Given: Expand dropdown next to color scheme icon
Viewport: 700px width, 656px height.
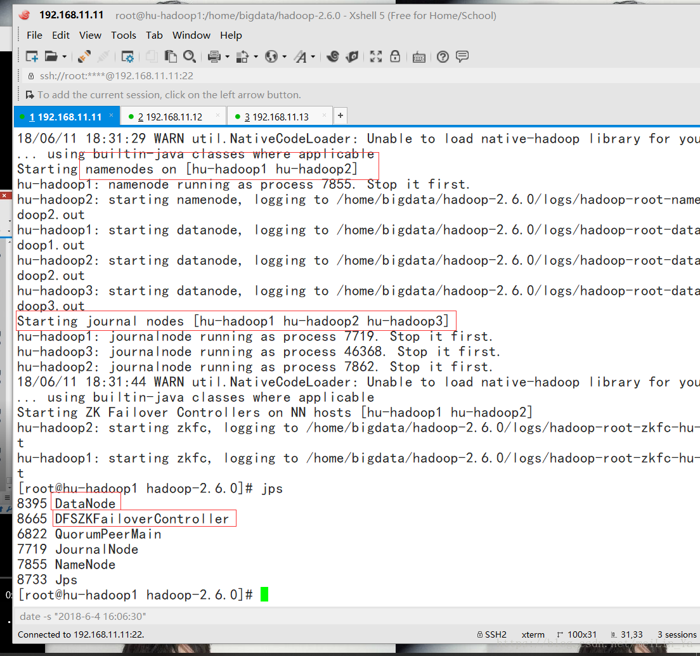Looking at the screenshot, I should 256,56.
